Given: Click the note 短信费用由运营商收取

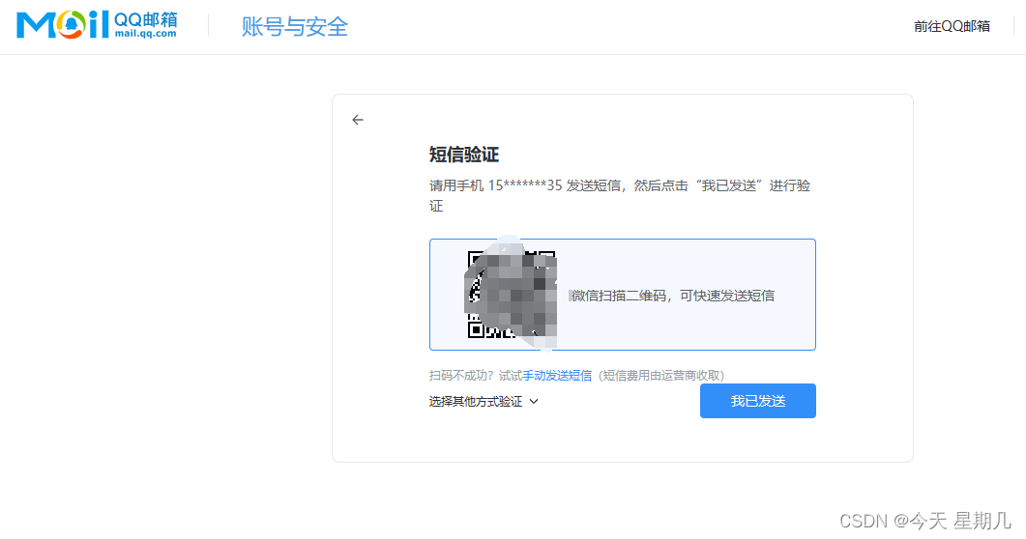Looking at the screenshot, I should click(661, 376).
